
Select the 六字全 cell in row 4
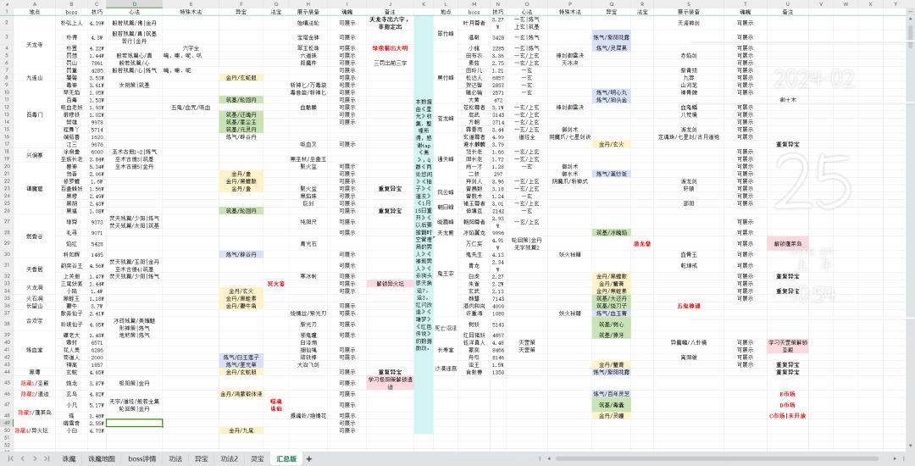pyautogui.click(x=191, y=47)
